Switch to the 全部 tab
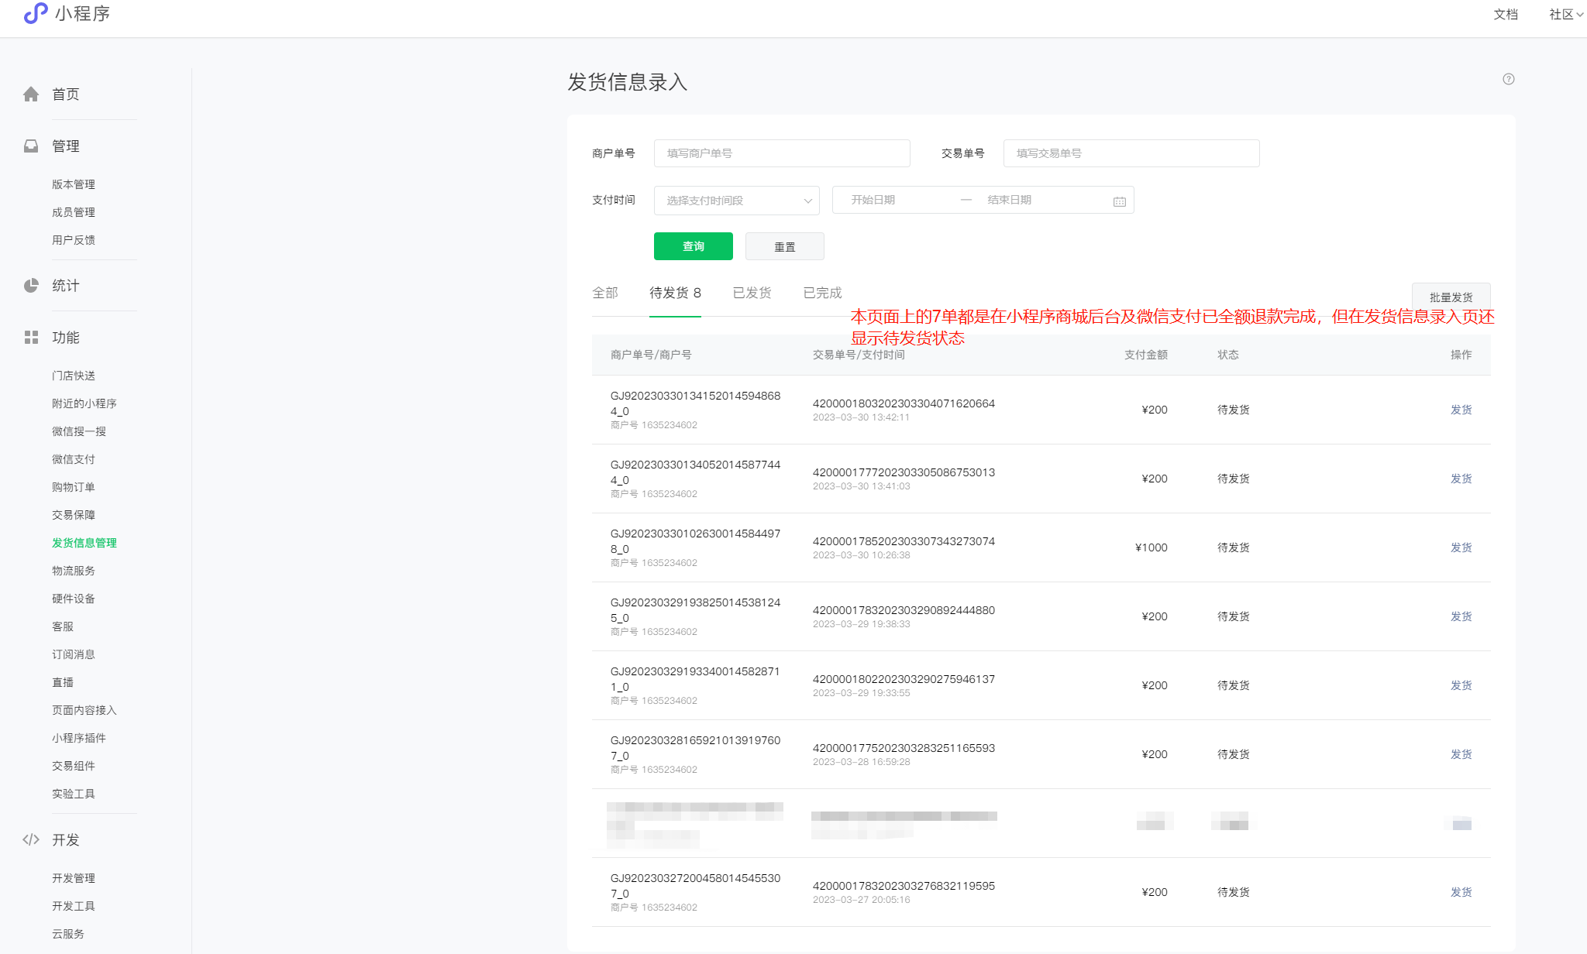This screenshot has height=954, width=1587. [x=605, y=293]
